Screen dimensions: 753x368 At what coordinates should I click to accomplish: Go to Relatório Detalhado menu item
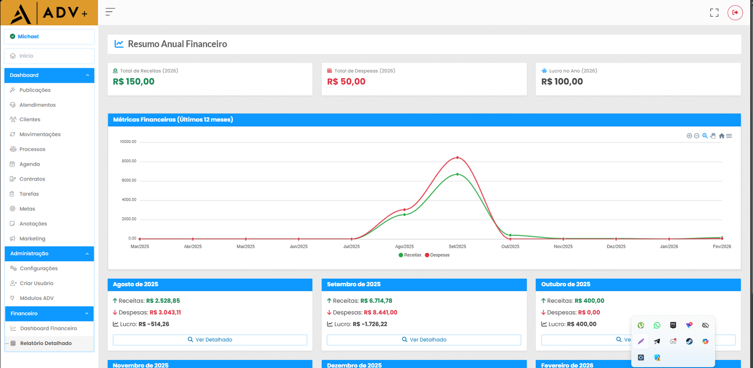46,344
